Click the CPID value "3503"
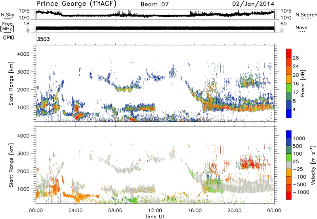Image resolution: width=317 pixels, height=219 pixels. click(x=44, y=39)
